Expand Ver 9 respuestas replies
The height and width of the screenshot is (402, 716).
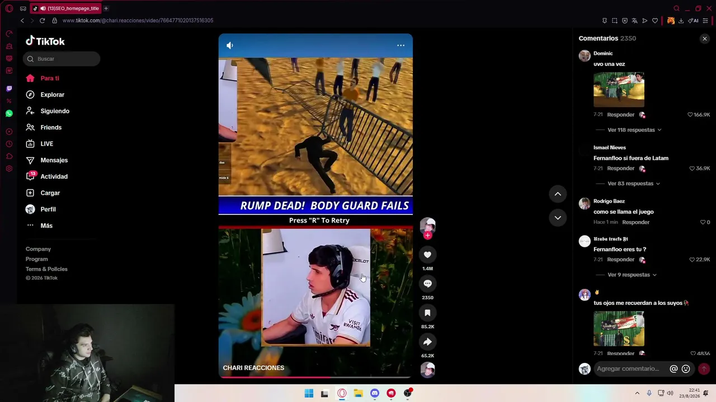pyautogui.click(x=632, y=275)
